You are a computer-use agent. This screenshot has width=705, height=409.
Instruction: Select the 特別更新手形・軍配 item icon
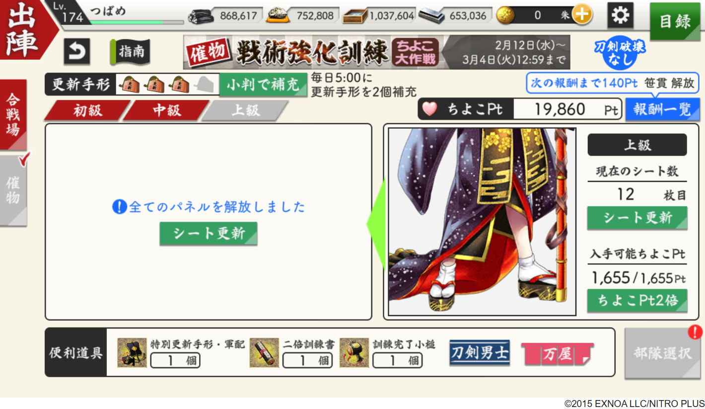click(x=132, y=353)
